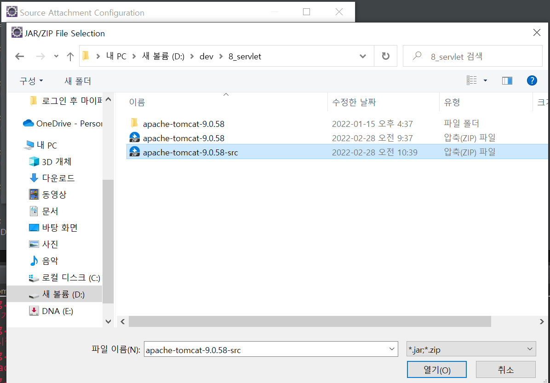
Task: Click the '취소' button
Action: tap(505, 370)
